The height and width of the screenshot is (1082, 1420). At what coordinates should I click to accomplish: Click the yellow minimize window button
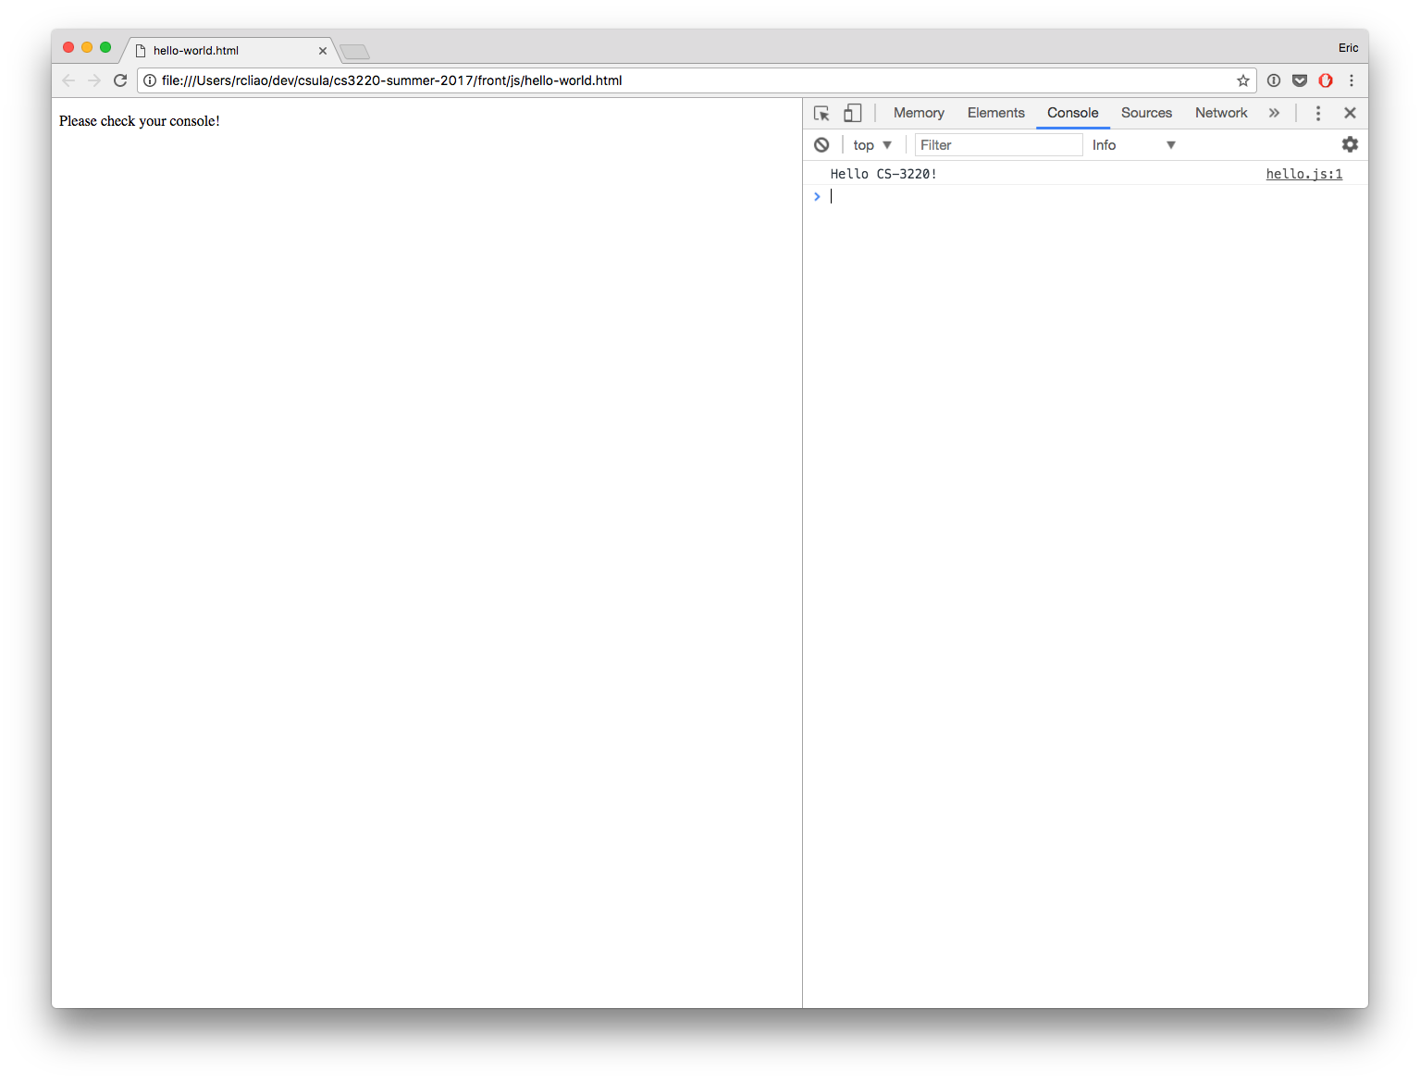[x=87, y=47]
